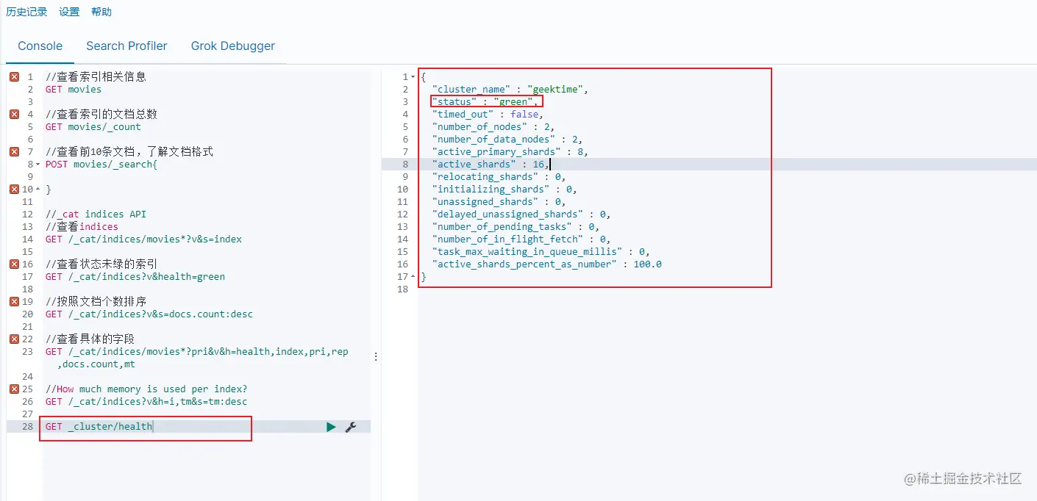Click the error marker on editor line 1
Viewport: 1037px width, 501px height.
point(14,77)
